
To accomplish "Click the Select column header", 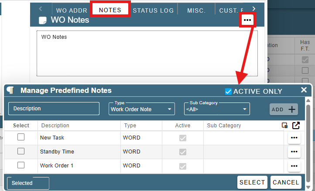I will coord(21,126).
